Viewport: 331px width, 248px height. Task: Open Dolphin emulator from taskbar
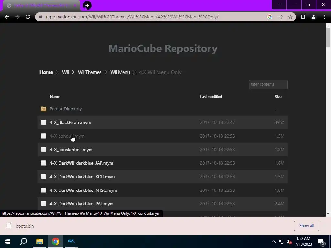[x=71, y=242]
